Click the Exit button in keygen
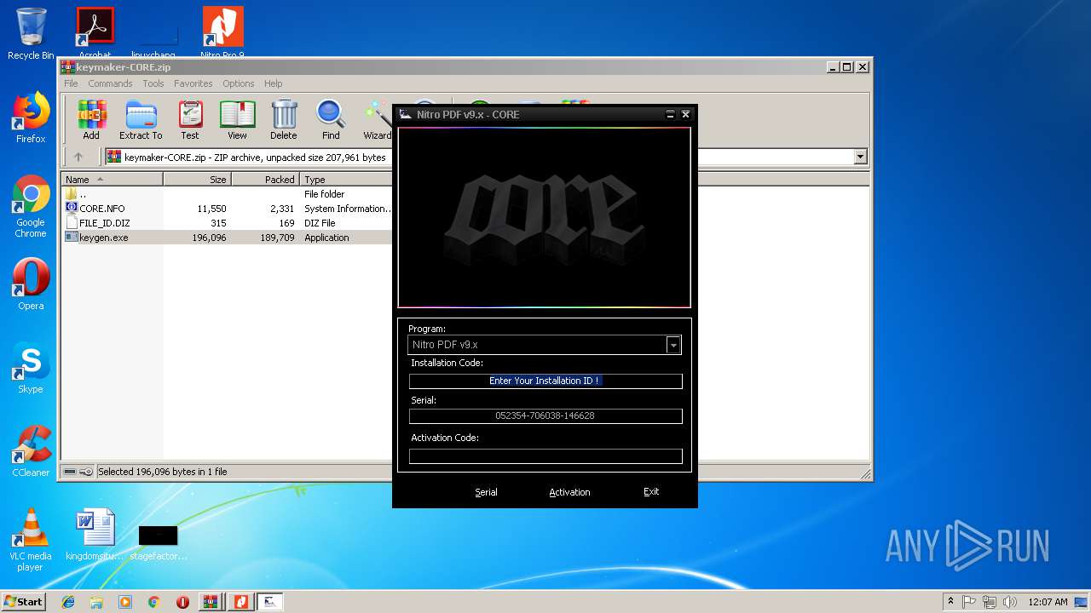Viewport: 1091px width, 613px height. pyautogui.click(x=651, y=491)
